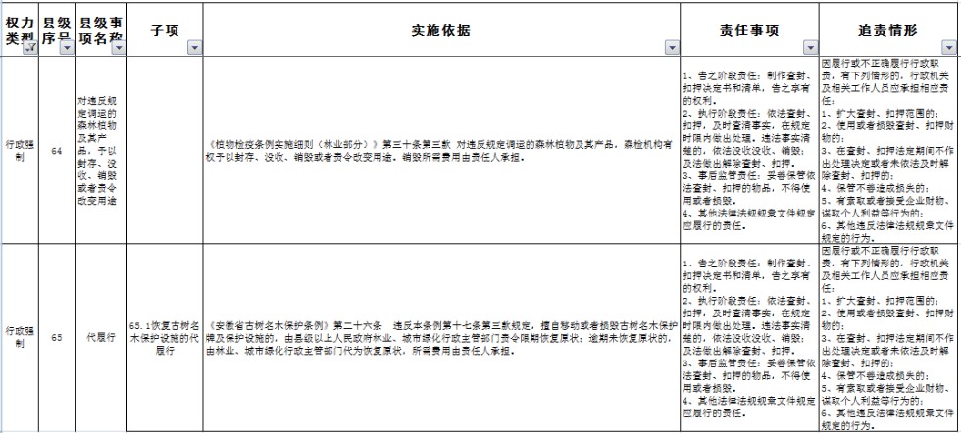Select the 代履行 cell

101,337
